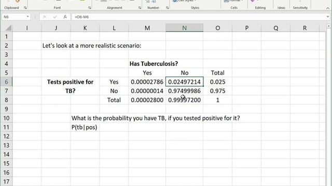The image size is (332, 186).
Task: Select column L header
Action: pos(114,28)
